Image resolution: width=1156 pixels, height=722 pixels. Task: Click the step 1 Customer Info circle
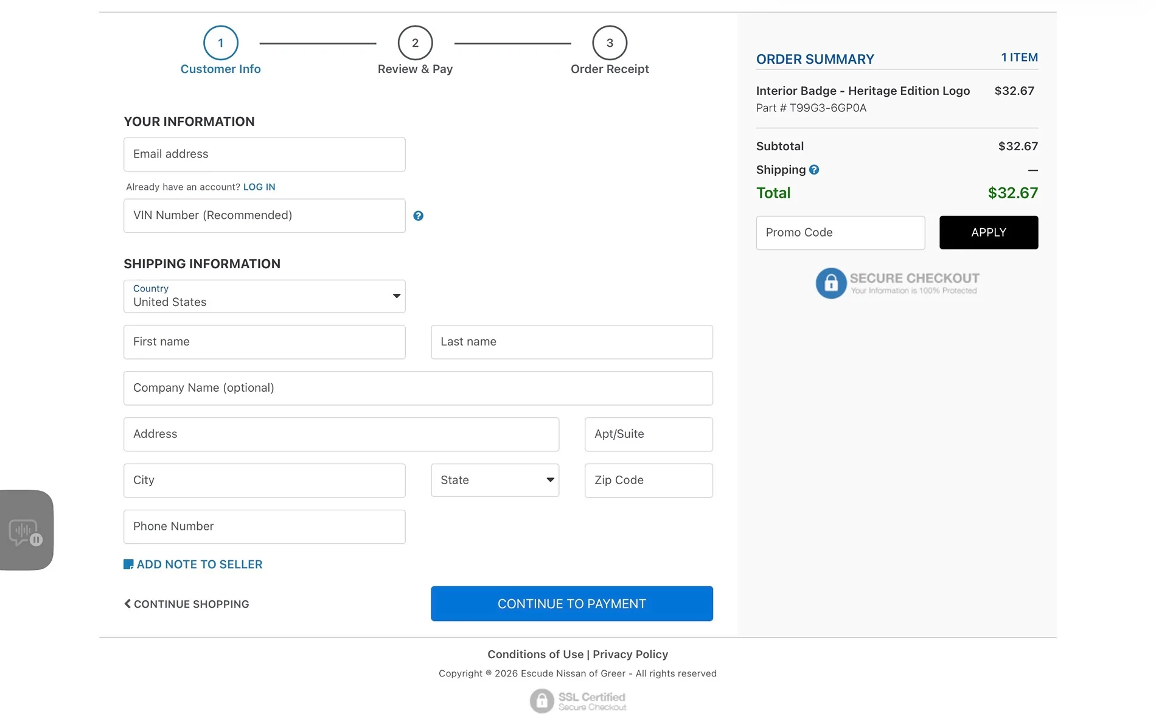220,43
